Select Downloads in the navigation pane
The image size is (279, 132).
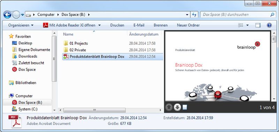(x=28, y=56)
